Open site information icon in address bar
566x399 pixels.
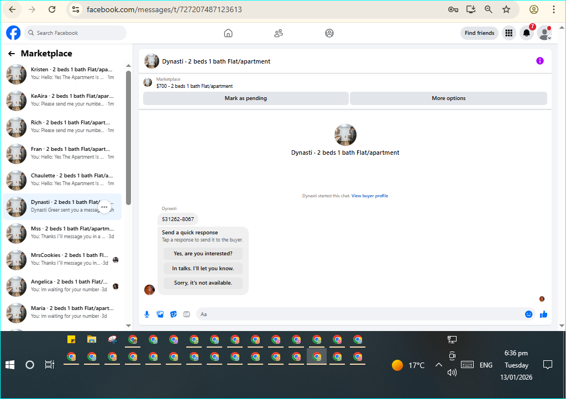coord(75,10)
